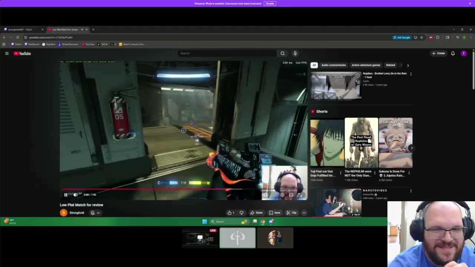Open the Dashboard bookmark

pyautogui.click(x=32, y=44)
